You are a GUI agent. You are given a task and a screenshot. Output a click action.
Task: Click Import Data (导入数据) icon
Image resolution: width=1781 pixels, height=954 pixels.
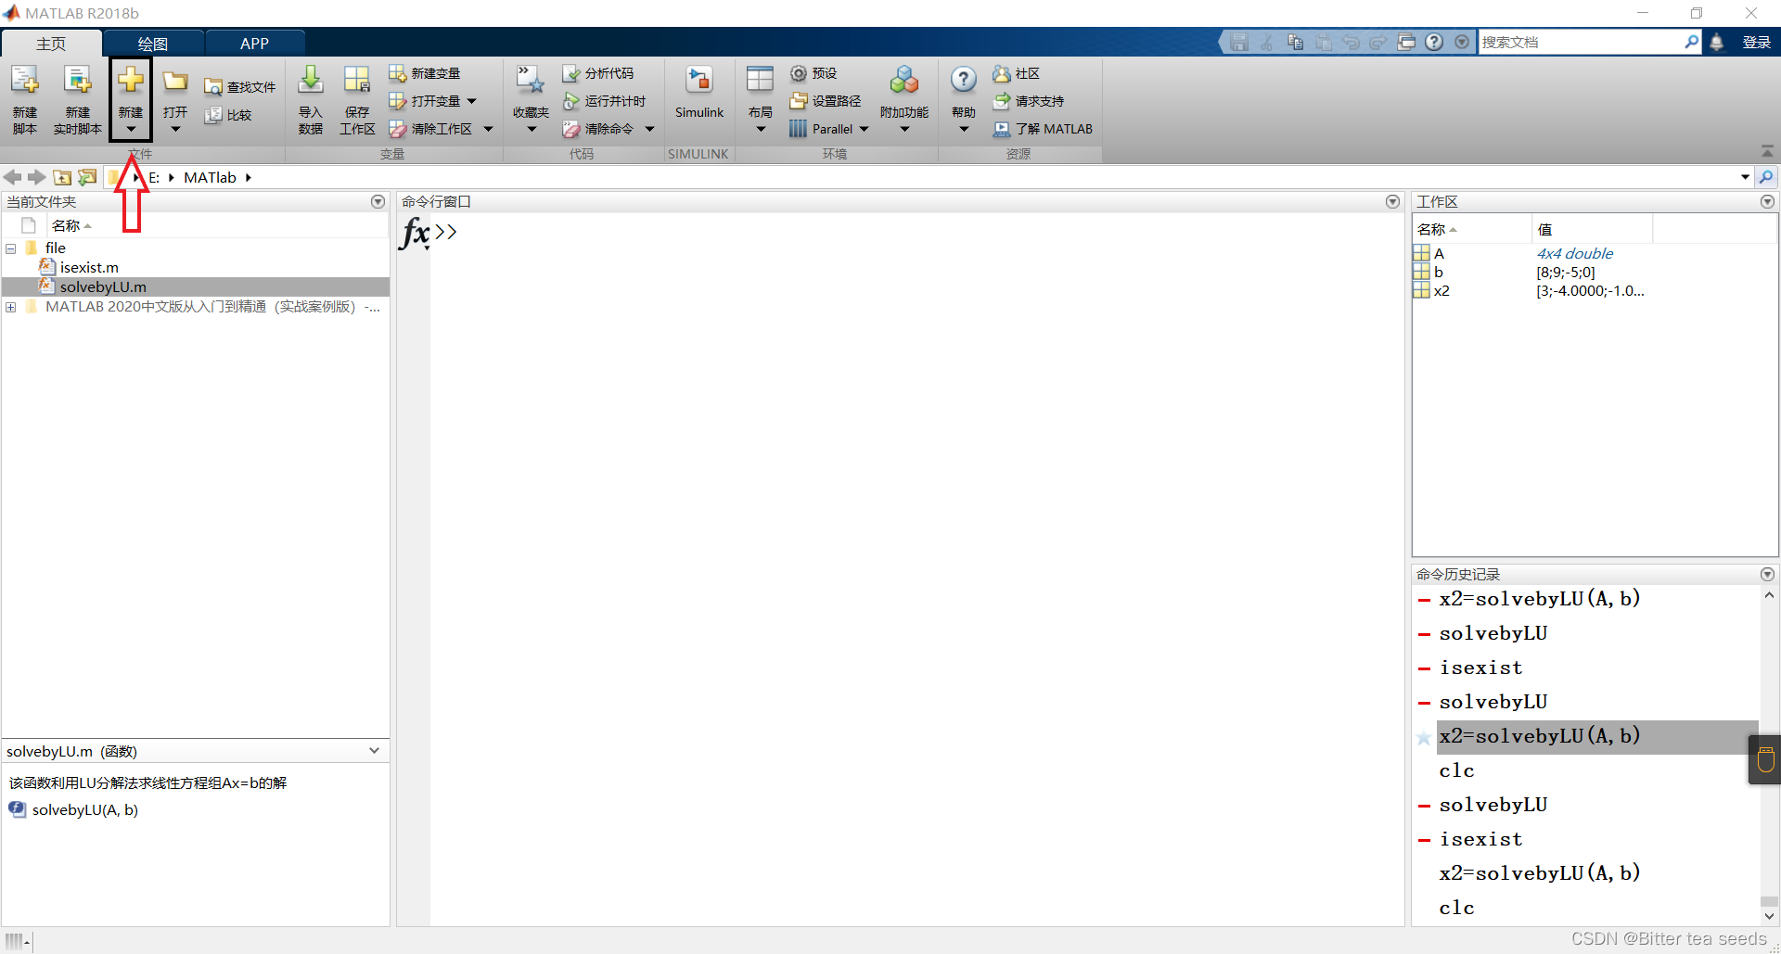pos(311,99)
